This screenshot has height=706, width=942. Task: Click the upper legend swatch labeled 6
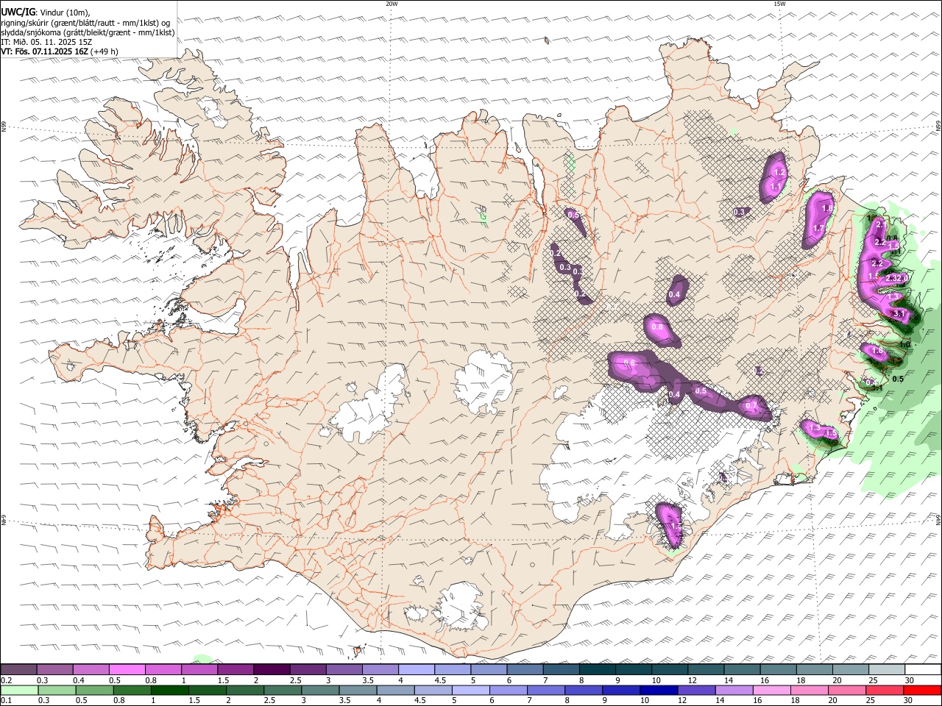[525, 669]
